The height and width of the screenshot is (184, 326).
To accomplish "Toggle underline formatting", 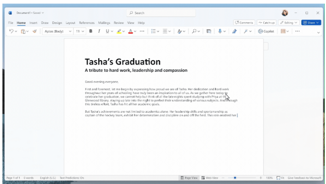I will click(x=107, y=31).
